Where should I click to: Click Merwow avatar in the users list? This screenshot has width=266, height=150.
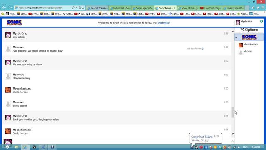coord(241,52)
